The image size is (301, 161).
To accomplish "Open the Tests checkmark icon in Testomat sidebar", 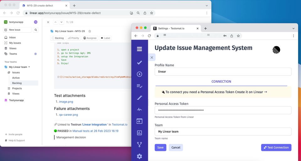I will point(139,62).
